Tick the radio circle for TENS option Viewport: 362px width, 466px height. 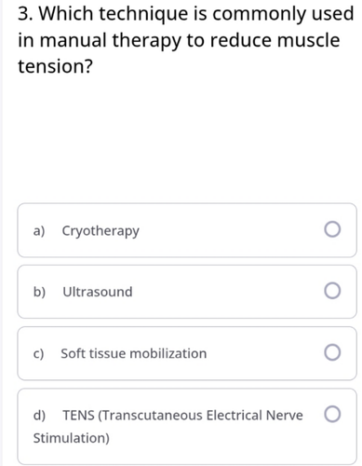point(332,414)
